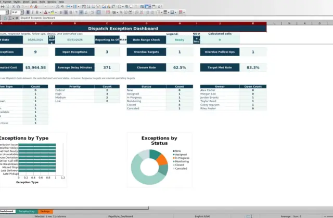Select the orange In Progress donut slice
This screenshot has height=218, width=333.
162,159
